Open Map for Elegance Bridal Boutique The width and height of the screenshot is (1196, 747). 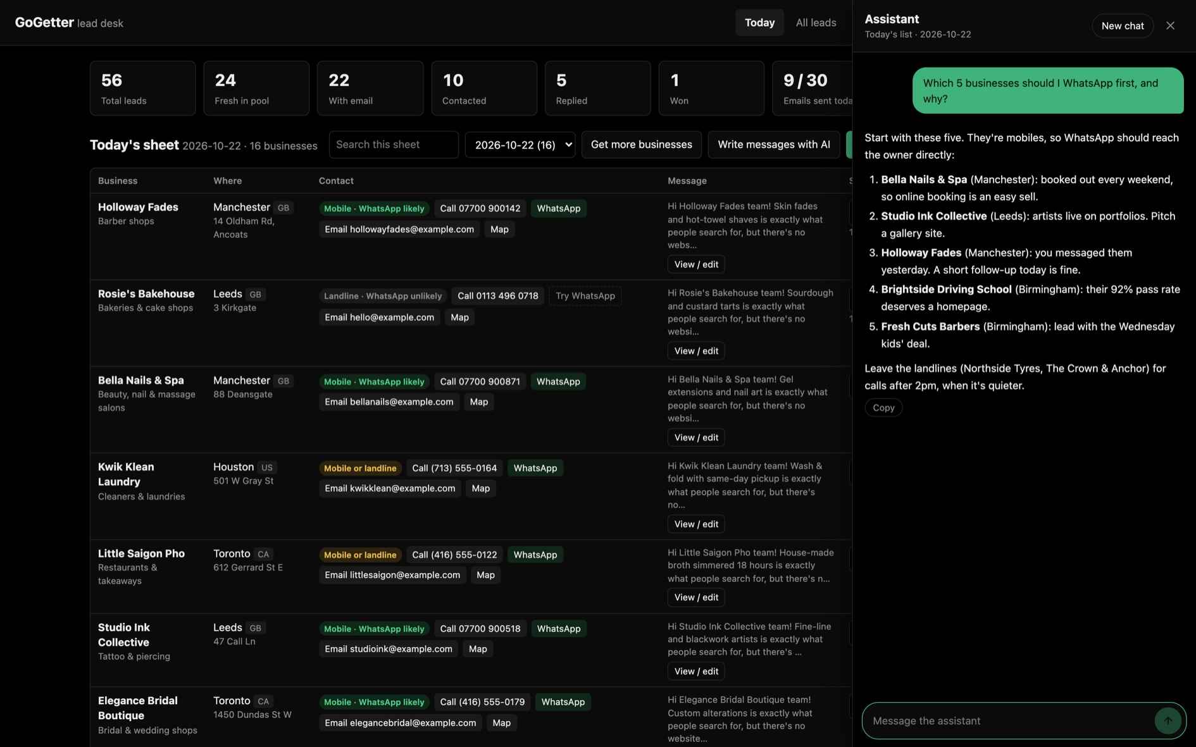[501, 724]
